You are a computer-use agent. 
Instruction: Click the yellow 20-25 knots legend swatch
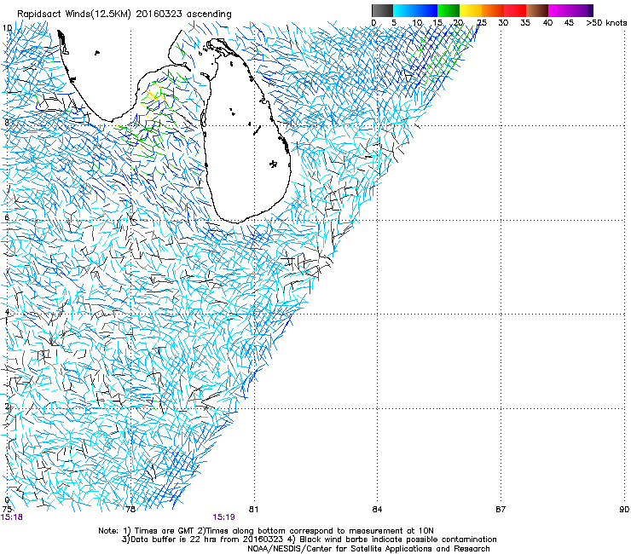point(471,10)
